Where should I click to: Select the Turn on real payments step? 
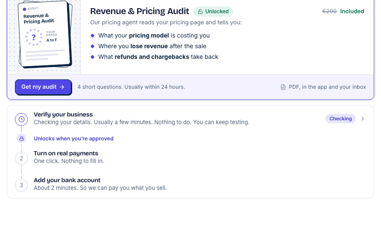(190, 157)
